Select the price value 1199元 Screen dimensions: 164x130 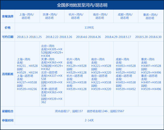click(89, 28)
